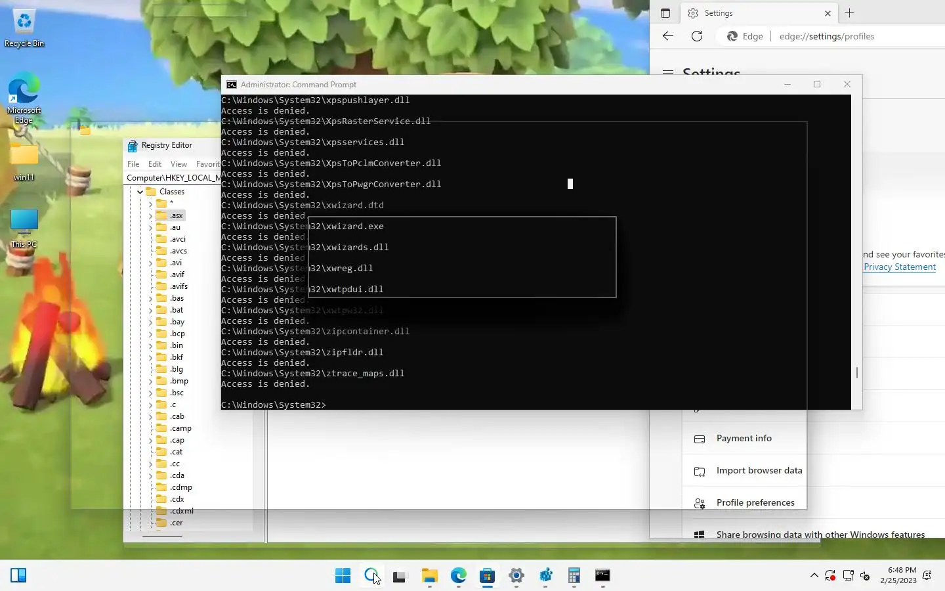Select .cdmp registry key

[x=181, y=487]
